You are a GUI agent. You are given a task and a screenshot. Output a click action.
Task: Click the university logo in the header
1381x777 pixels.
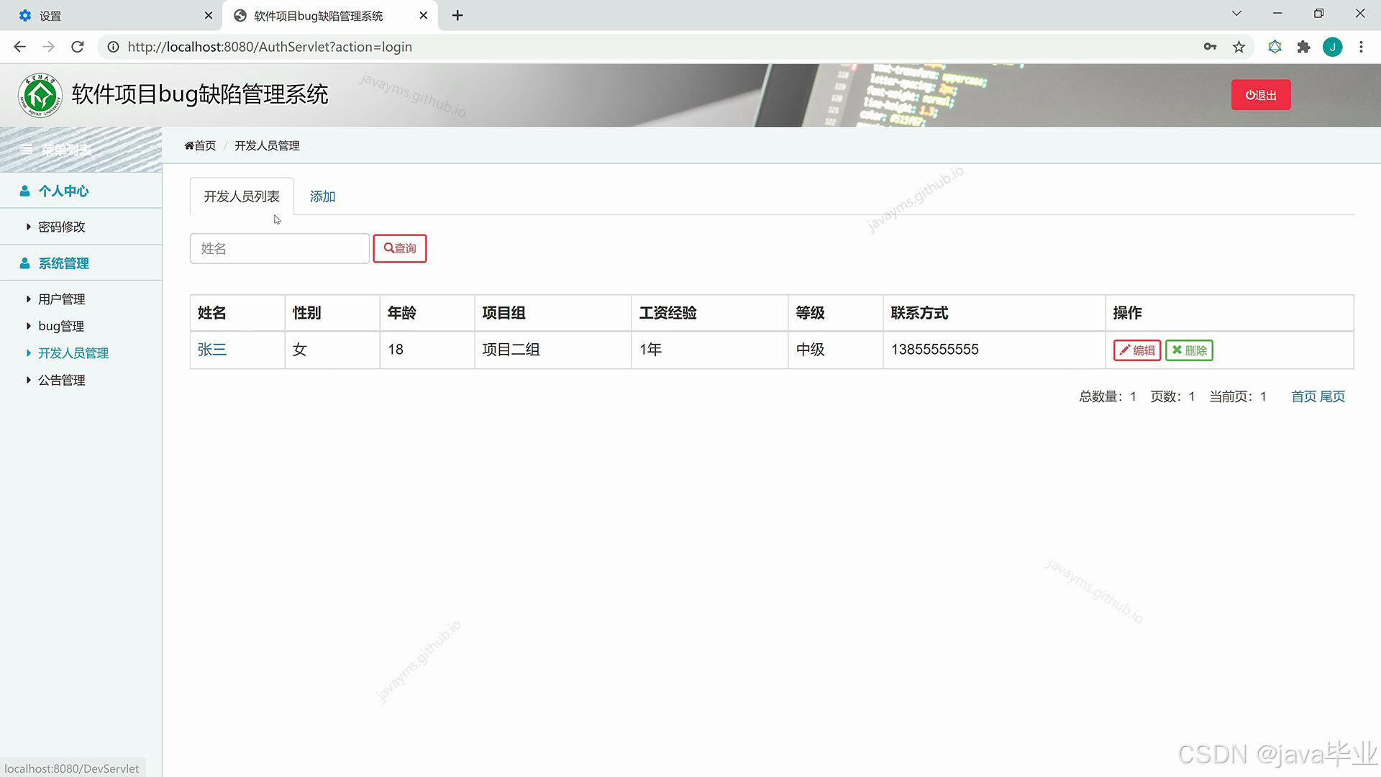(40, 95)
